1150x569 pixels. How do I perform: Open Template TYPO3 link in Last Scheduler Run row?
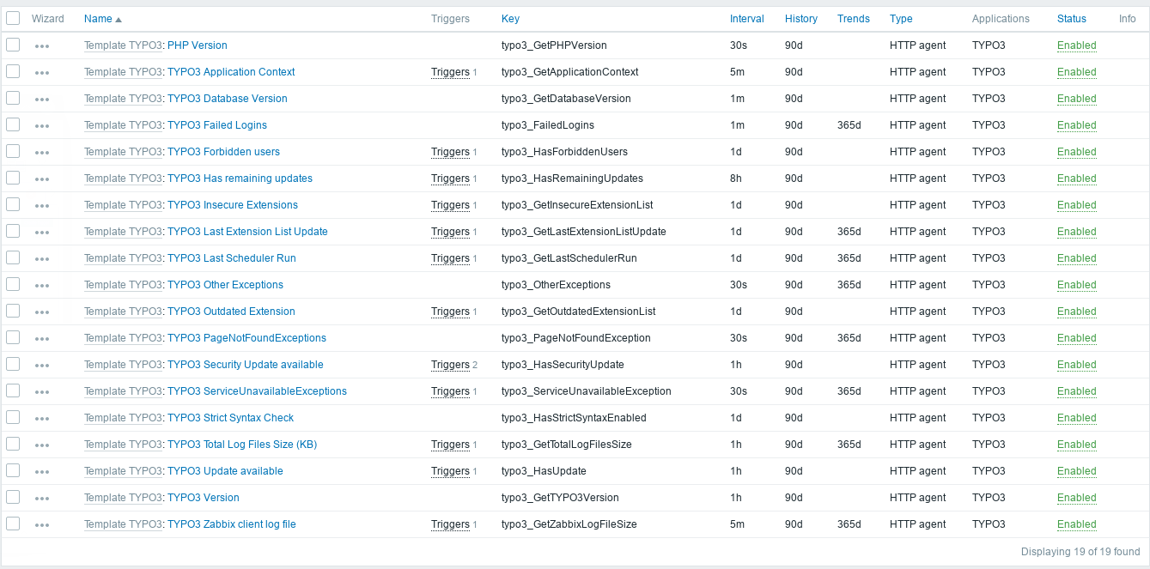pyautogui.click(x=124, y=258)
